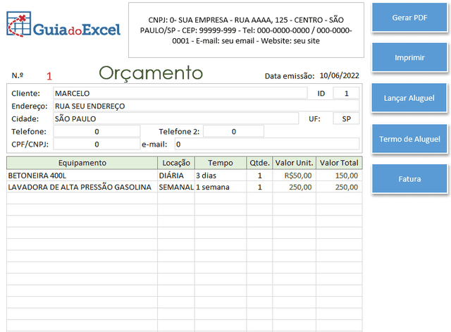Screen dimensions: 451x332
Task: Click the Cliente field with MARCELO
Action: pos(180,93)
